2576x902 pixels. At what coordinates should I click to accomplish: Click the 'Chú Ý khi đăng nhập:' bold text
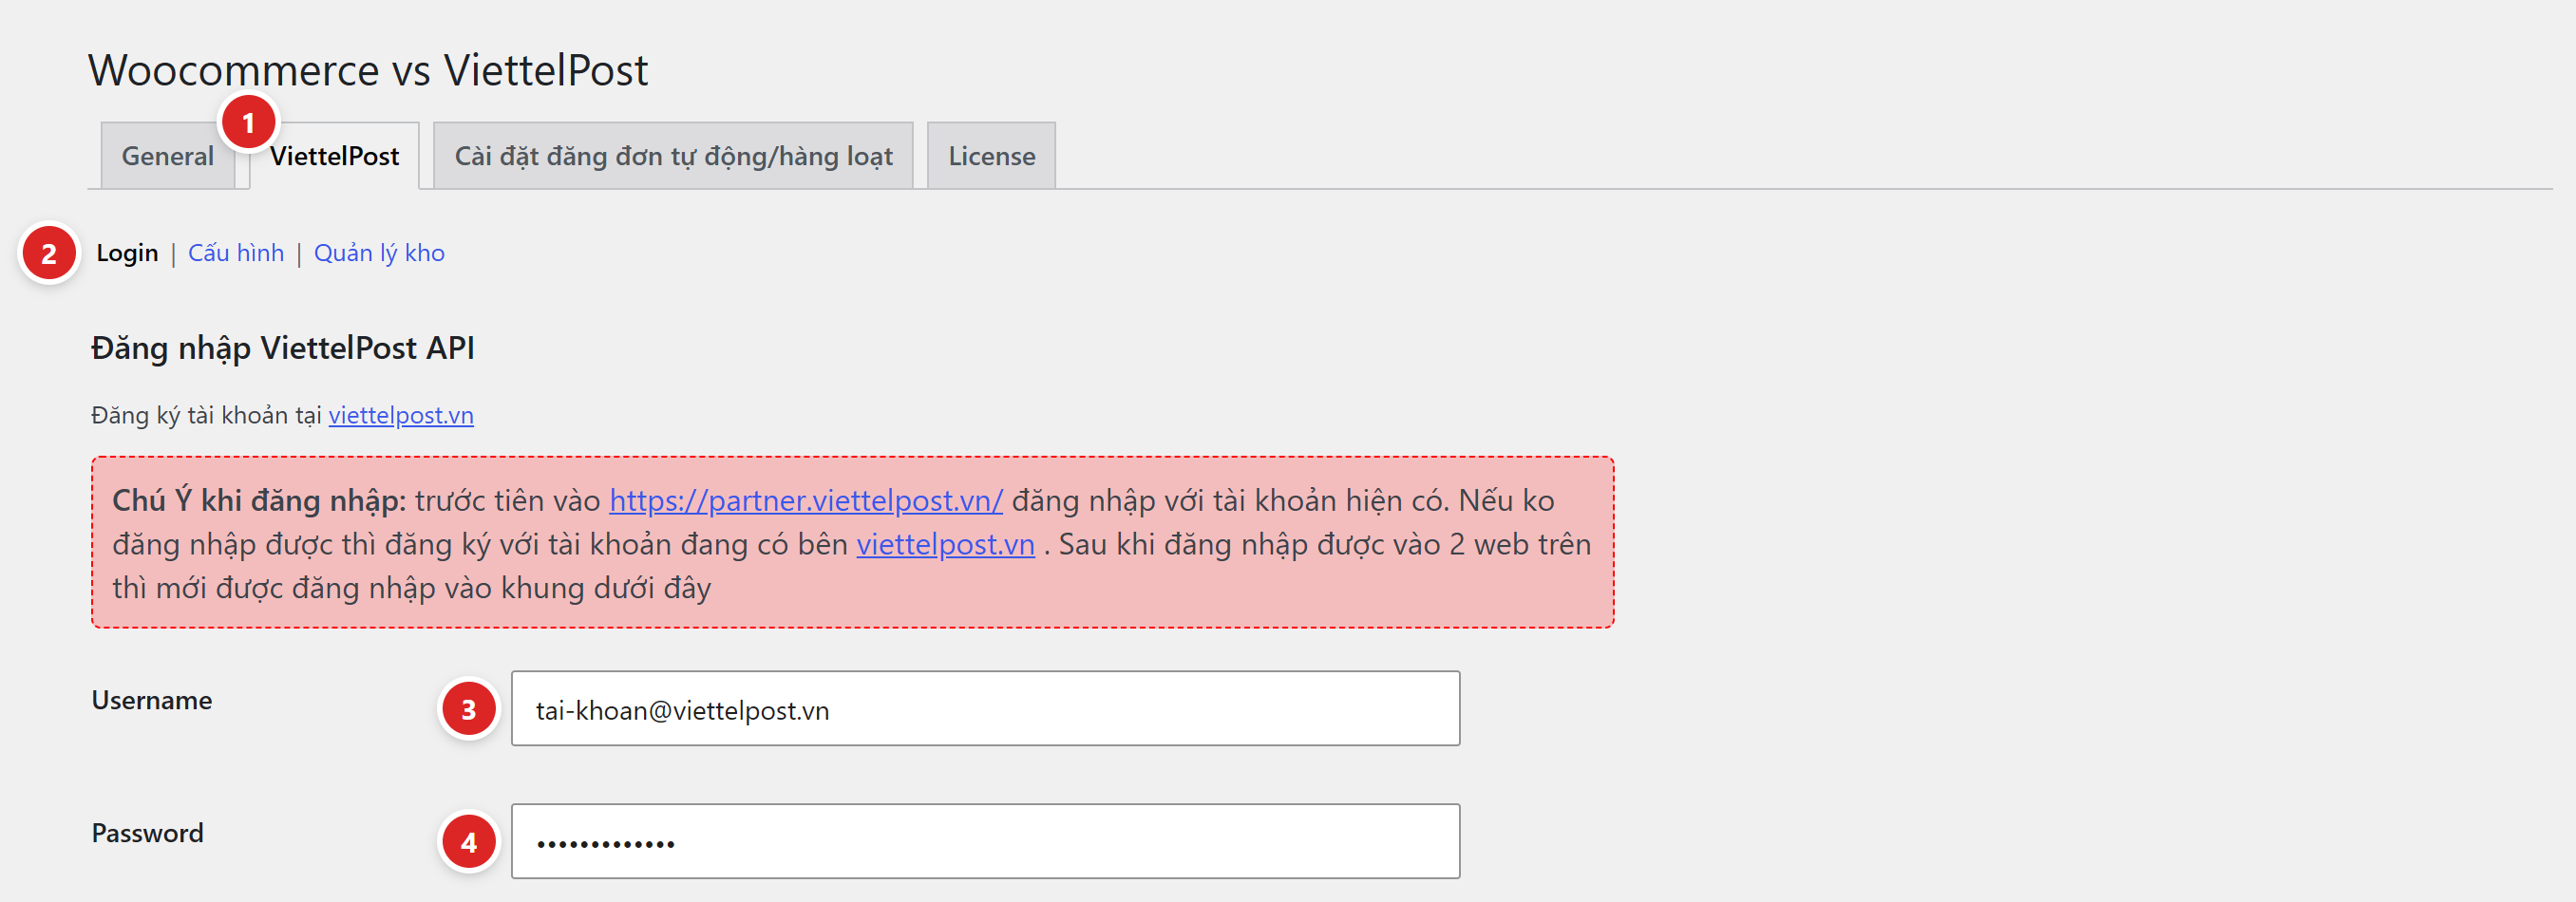[259, 500]
